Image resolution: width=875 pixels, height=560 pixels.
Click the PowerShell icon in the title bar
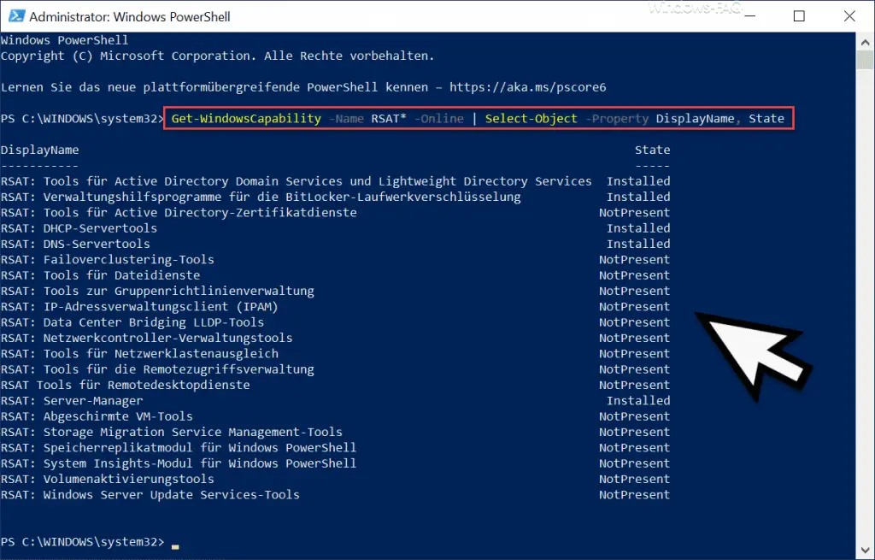tap(15, 15)
